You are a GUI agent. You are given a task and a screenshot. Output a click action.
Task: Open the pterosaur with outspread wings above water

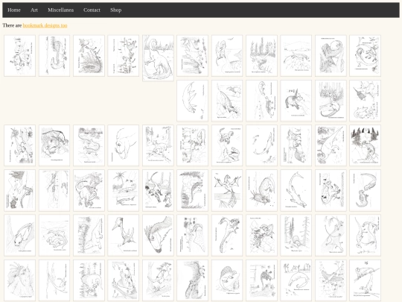coord(227,190)
